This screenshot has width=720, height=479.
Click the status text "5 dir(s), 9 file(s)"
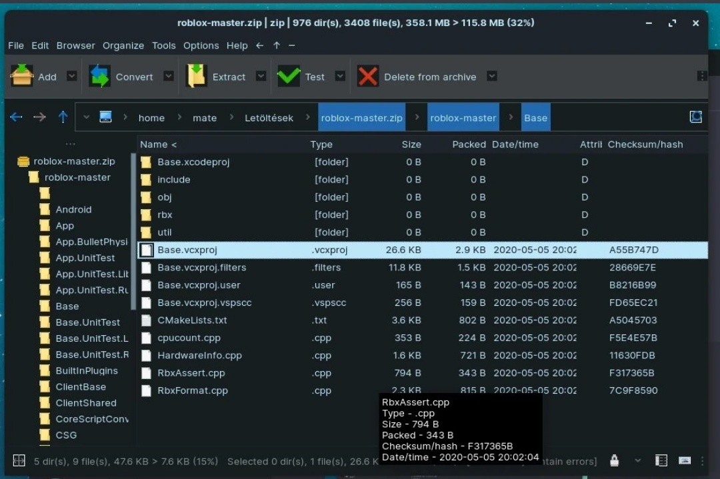[77, 461]
